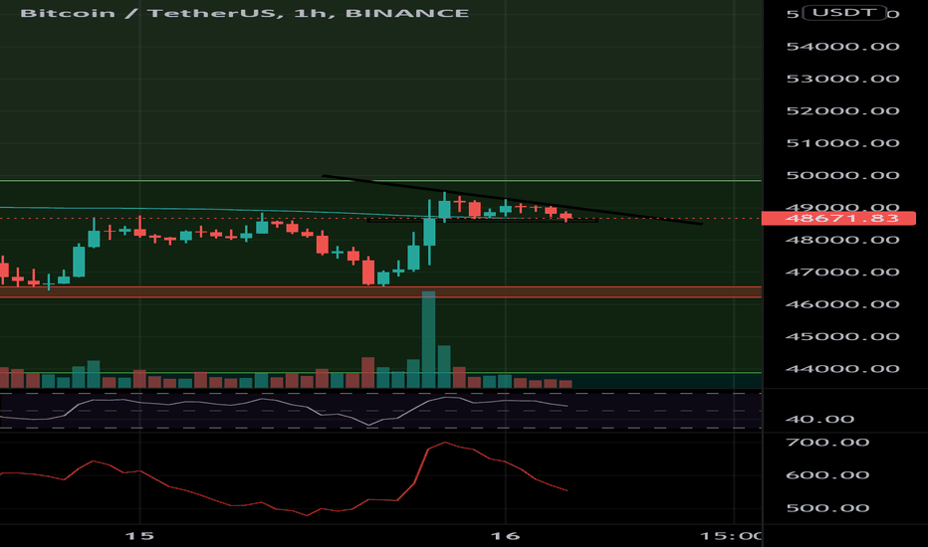Click the 54000.00 price axis label

[x=842, y=46]
